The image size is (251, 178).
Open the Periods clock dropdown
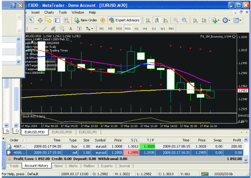227,20
